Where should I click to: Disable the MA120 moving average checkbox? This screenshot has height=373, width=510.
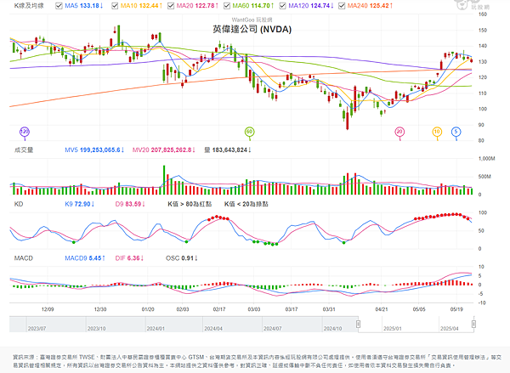[283, 6]
